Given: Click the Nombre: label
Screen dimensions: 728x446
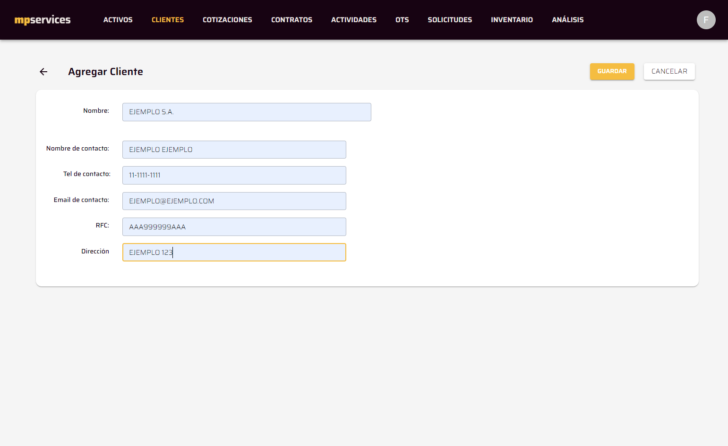Looking at the screenshot, I should pyautogui.click(x=96, y=111).
